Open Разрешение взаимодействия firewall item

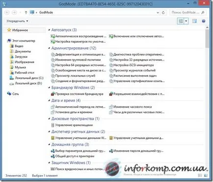click(x=137, y=94)
